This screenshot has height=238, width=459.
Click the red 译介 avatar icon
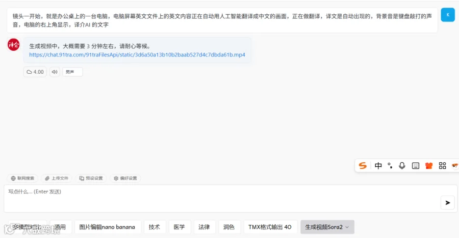(13, 44)
